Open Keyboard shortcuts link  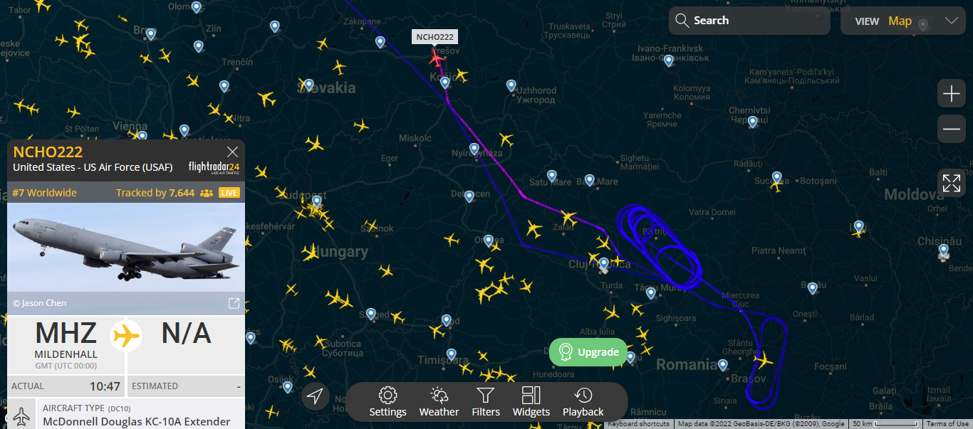638,424
